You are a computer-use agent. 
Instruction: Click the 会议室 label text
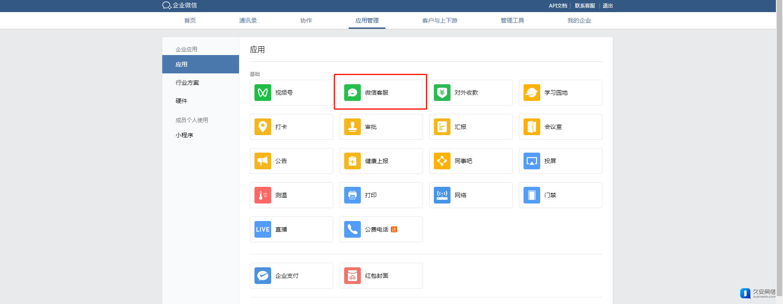553,127
